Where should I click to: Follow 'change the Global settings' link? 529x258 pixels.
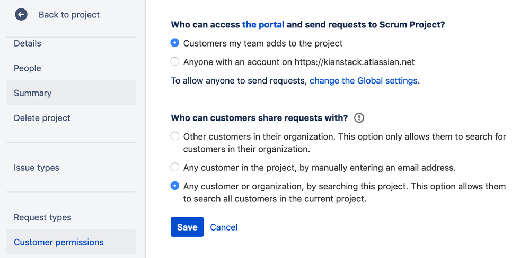(364, 81)
